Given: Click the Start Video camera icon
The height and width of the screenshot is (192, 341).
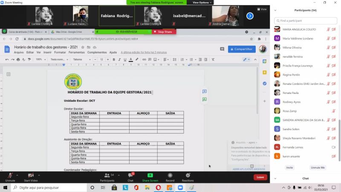Looking at the screenshot, I should 31,175.
